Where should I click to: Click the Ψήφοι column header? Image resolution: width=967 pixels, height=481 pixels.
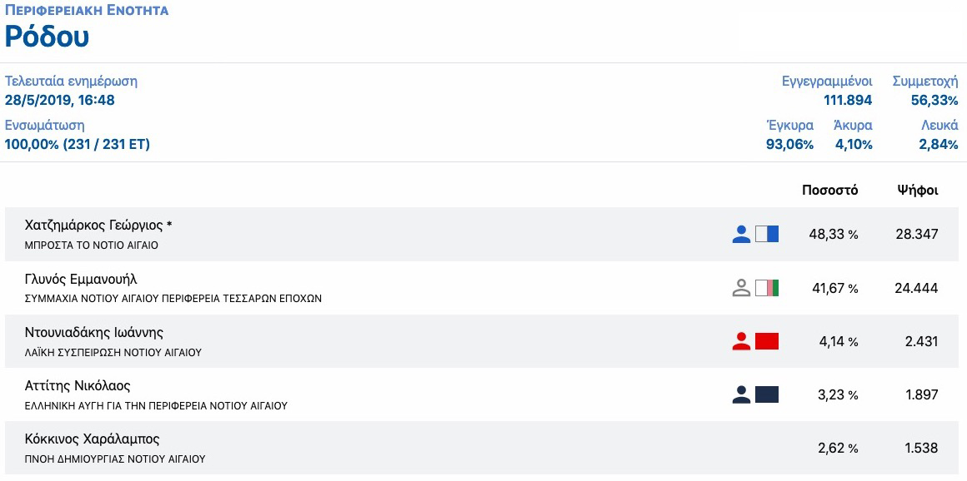tap(918, 190)
